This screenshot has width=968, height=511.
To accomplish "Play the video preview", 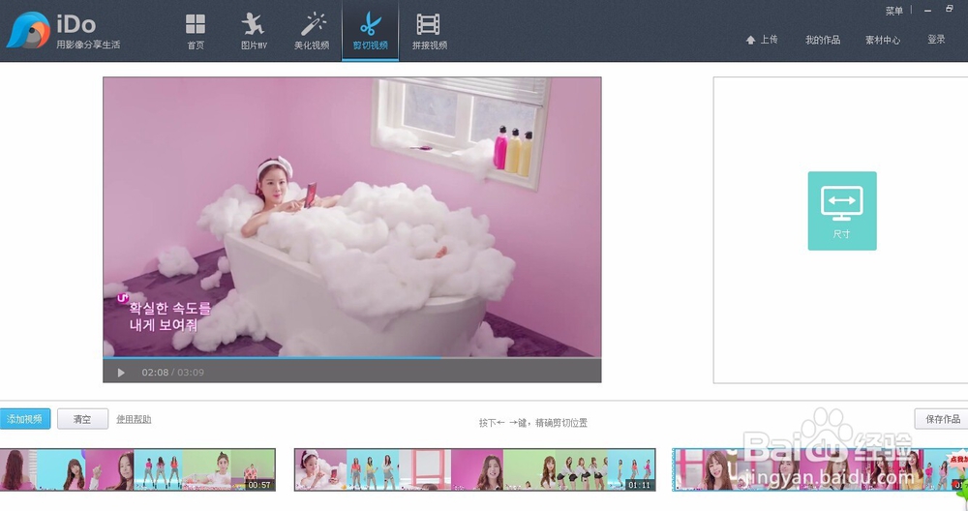I will point(121,373).
